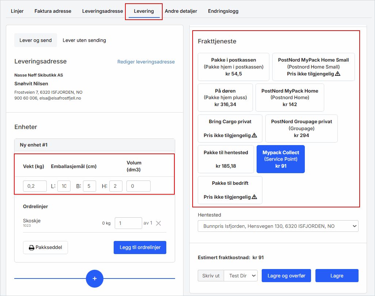Select Pakke i postkassen shipping service
375x296 pixels.
point(233,67)
